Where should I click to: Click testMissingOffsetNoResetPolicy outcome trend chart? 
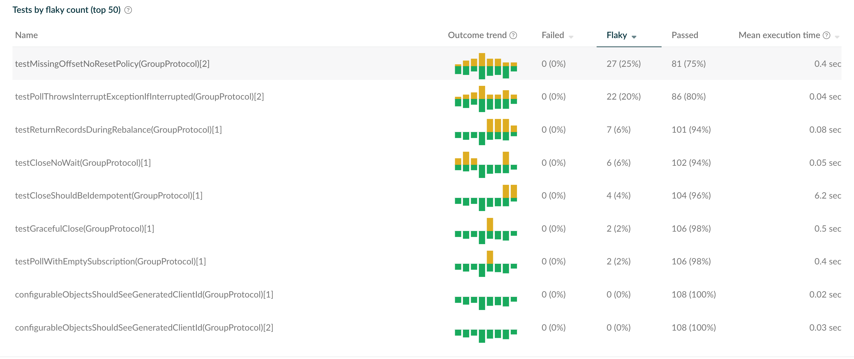[486, 66]
